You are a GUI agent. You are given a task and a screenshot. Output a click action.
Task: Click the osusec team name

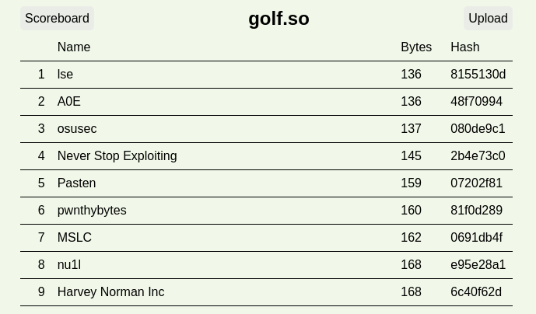(x=77, y=129)
